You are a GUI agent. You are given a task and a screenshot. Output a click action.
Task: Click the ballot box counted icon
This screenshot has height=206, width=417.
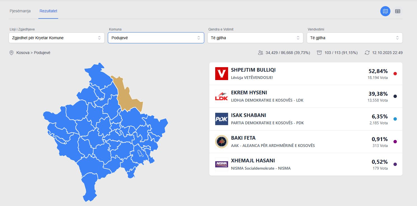coord(319,53)
